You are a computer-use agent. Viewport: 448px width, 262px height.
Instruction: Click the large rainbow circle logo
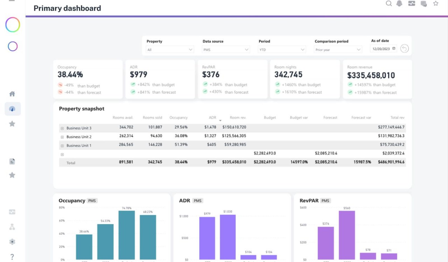[x=13, y=25]
